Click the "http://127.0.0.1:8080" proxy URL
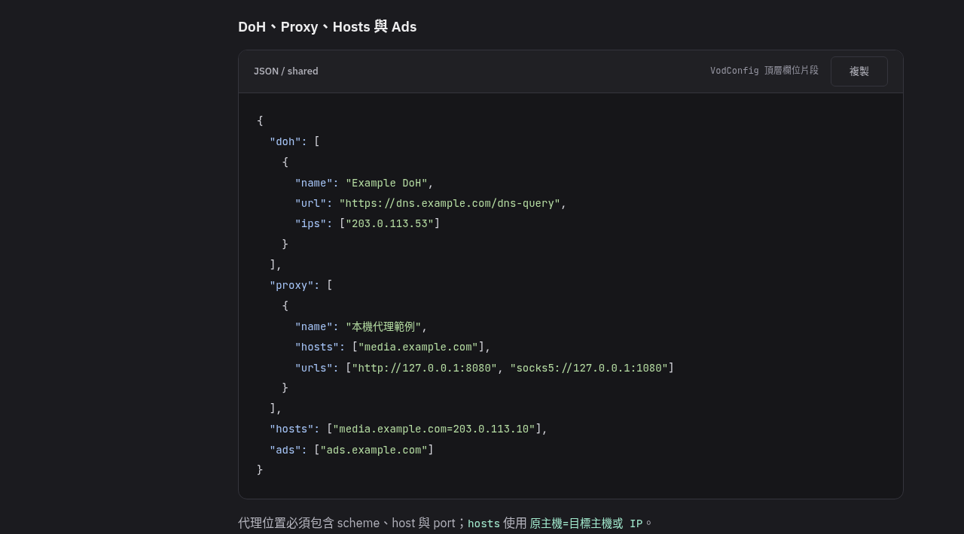The height and width of the screenshot is (534, 964). coord(424,368)
